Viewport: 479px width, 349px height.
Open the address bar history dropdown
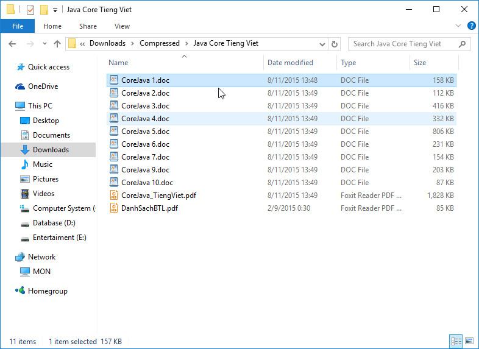pos(322,44)
